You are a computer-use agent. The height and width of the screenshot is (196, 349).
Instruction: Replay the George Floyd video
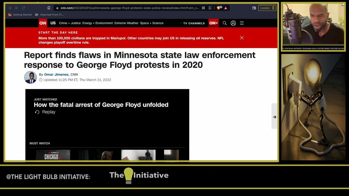45,112
